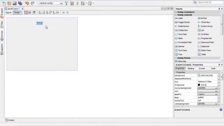Collapse the Properties category header
Viewport: 224px width, 126px height.
pos(175,72)
